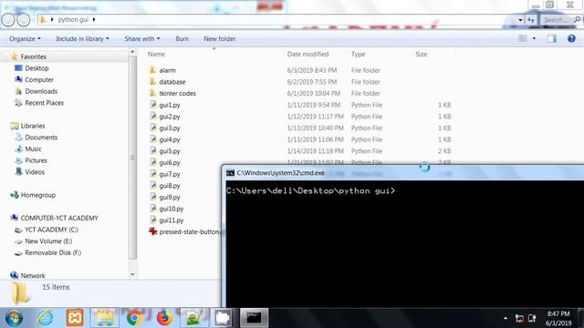
Task: Open Include in library dropdown
Action: click(82, 38)
